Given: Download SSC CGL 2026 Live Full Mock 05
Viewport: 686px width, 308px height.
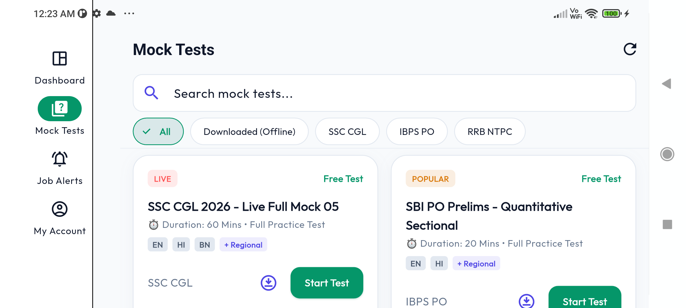Looking at the screenshot, I should coord(268,283).
